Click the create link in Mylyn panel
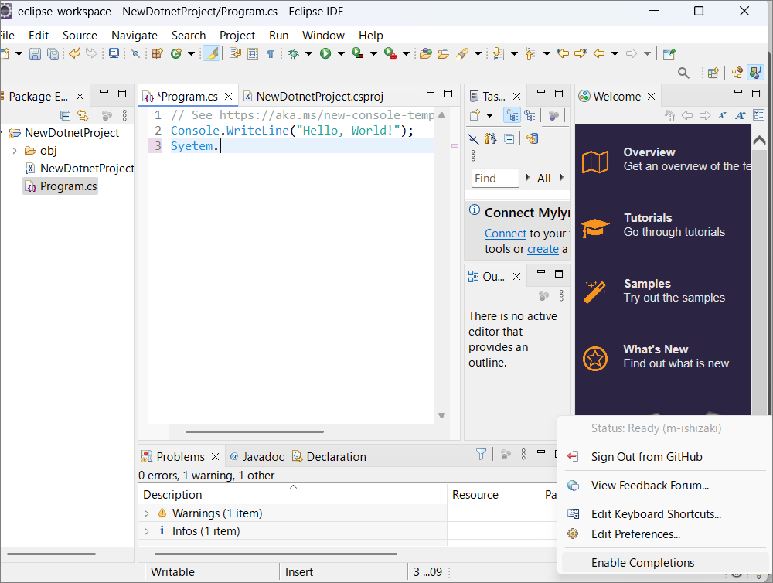The image size is (773, 583). [x=543, y=249]
